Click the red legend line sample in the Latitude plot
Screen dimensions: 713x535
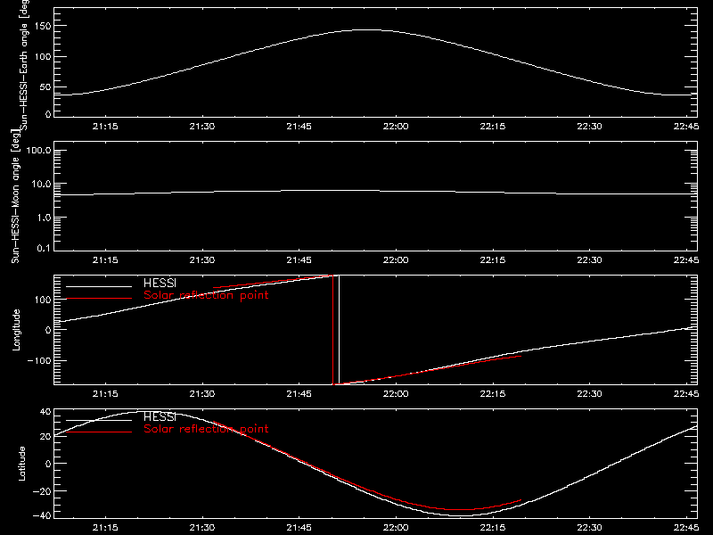coord(99,432)
